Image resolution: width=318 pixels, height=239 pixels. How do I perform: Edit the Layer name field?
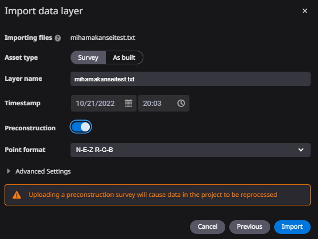(191, 79)
